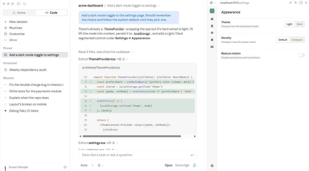
Task: Click the horizontal scrollbar under the code diff
Action: click(x=132, y=136)
